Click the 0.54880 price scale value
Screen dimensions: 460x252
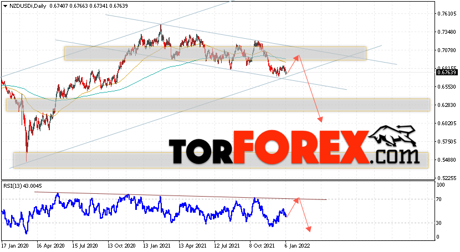[447, 160]
